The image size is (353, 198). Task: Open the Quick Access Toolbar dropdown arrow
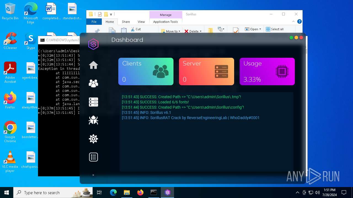(x=111, y=14)
